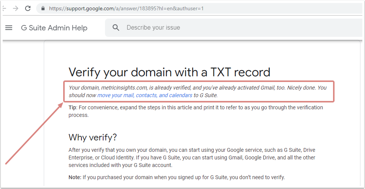Click the search magnifier icon
Viewport: 365px width, 189px height.
coord(116,28)
